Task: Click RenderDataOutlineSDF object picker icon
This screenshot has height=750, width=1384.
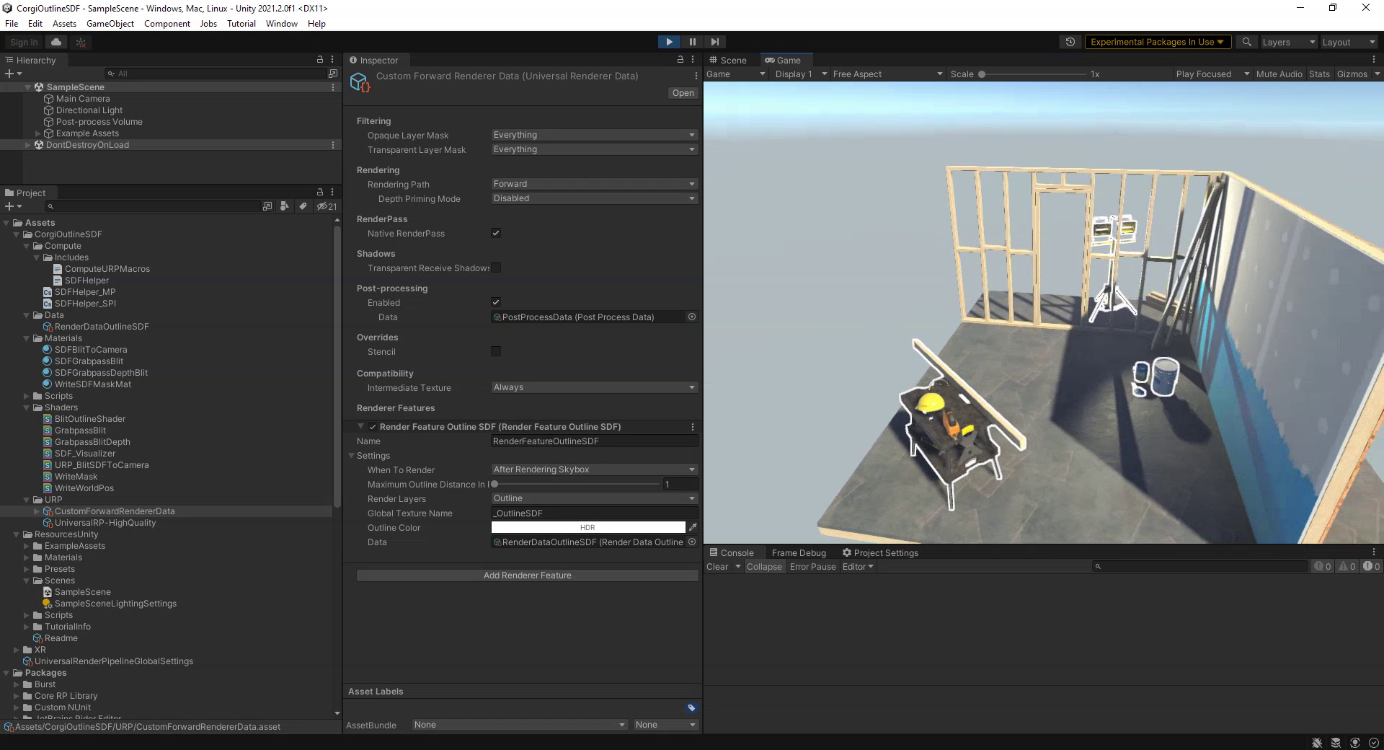Action: 692,542
